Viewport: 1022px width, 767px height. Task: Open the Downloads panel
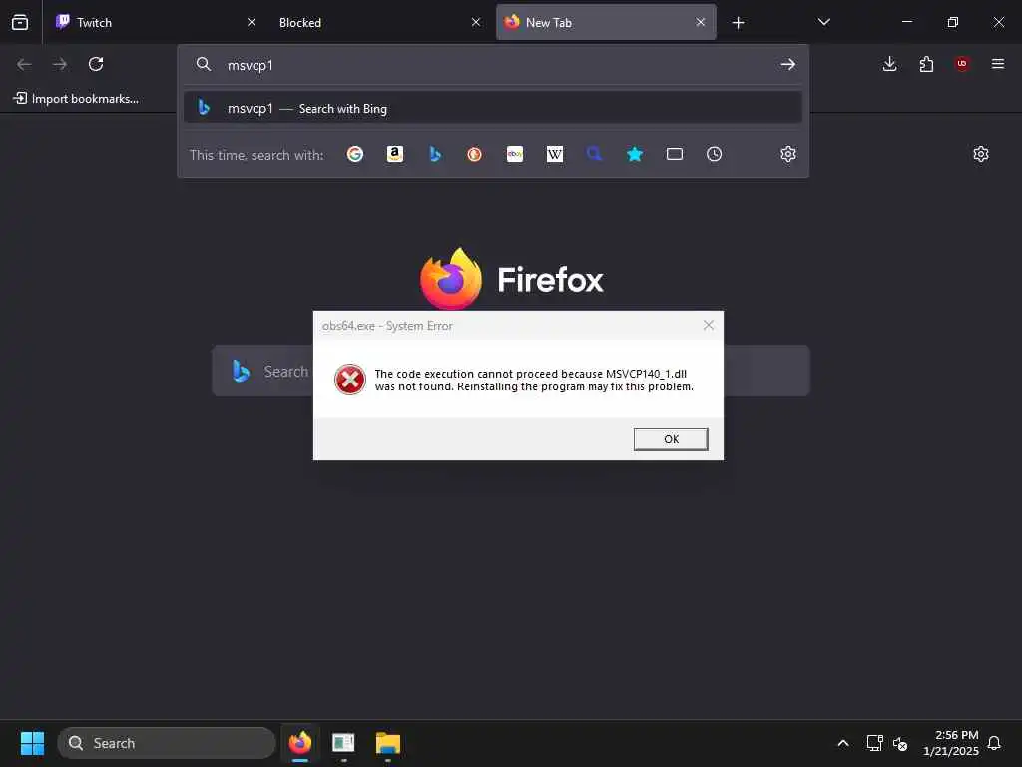click(889, 64)
